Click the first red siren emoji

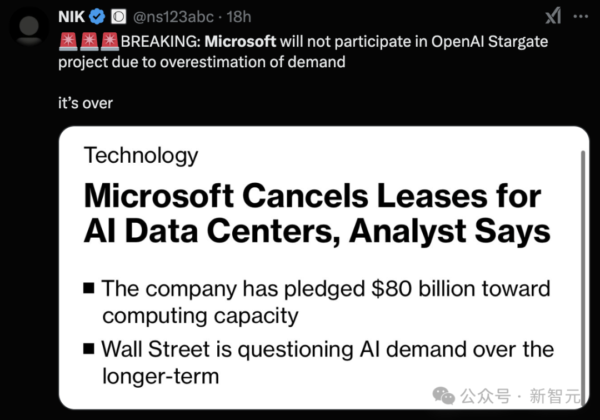68,42
